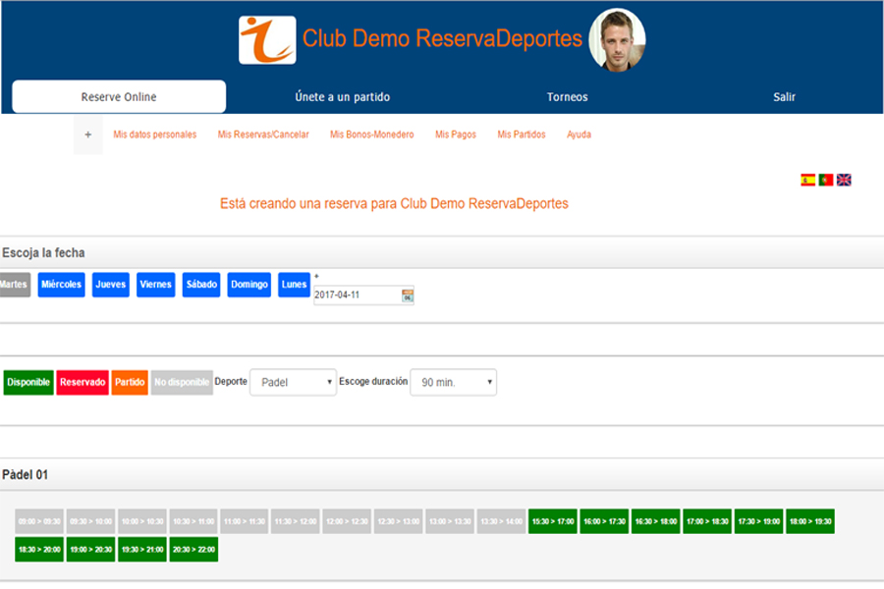This screenshot has height=589, width=884.
Task: Select the 20:30 > 22:00 slot
Action: coord(193,550)
